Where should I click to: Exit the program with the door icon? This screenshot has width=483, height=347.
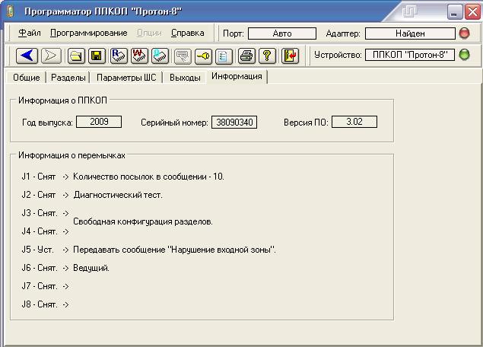(290, 56)
